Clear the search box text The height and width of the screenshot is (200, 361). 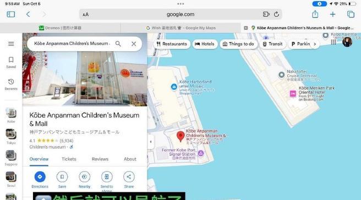[134, 43]
